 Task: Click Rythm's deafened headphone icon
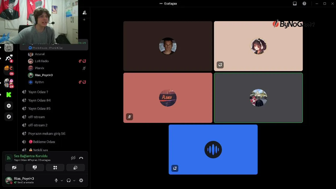(x=84, y=82)
